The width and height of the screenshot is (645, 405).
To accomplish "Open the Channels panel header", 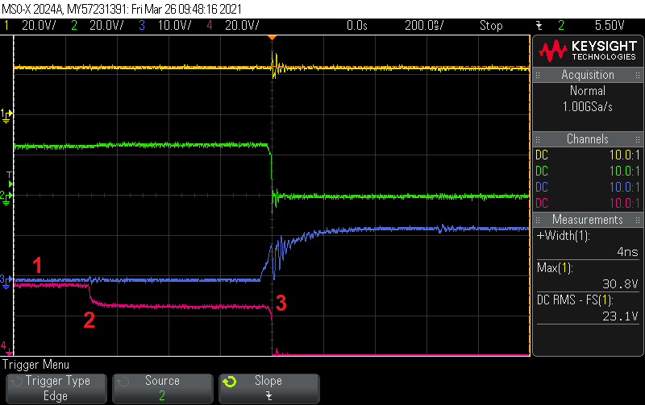I will click(x=588, y=139).
